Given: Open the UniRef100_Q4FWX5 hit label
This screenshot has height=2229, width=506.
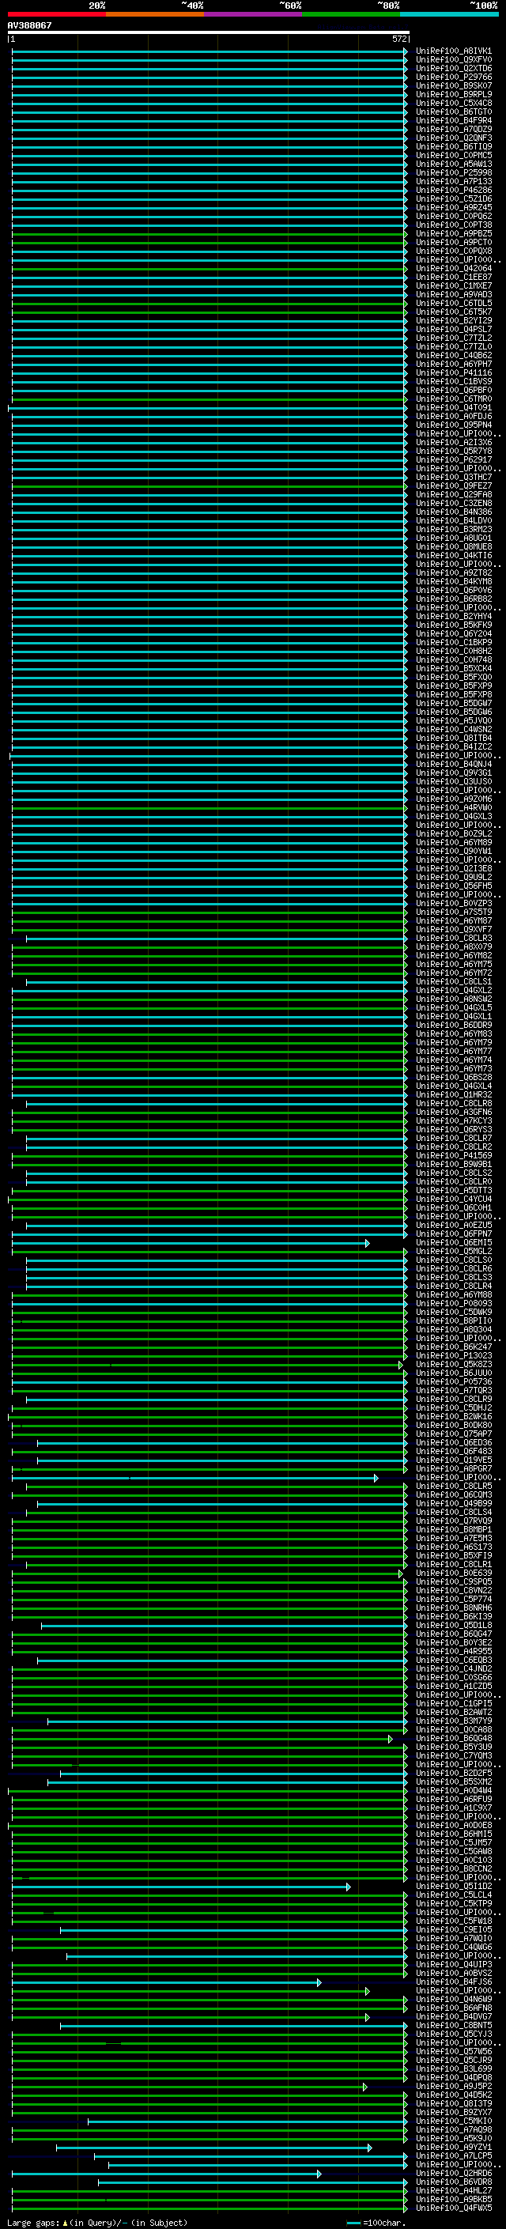Looking at the screenshot, I should pos(453,2208).
